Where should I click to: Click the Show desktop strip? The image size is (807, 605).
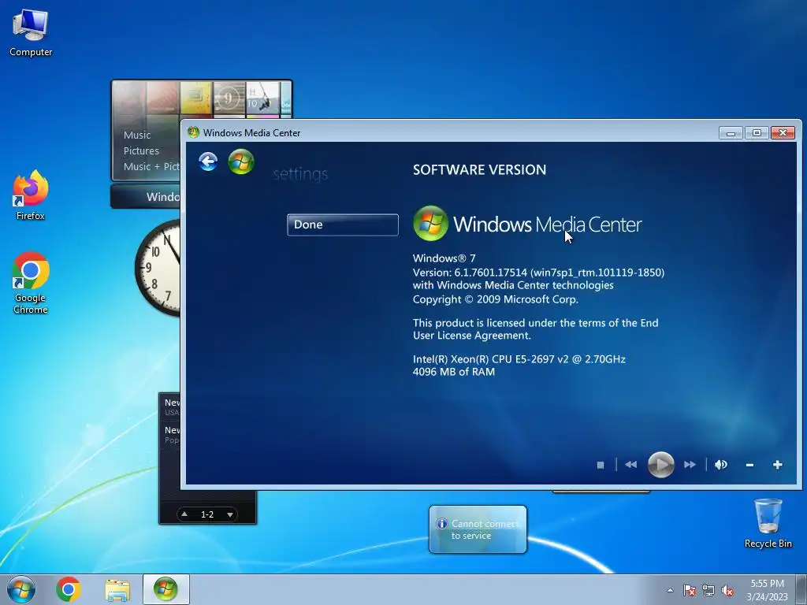[801, 590]
